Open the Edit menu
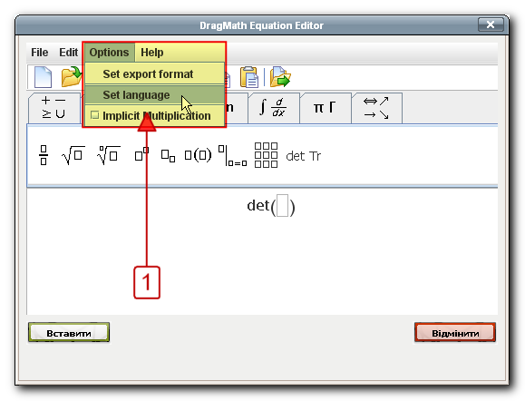The width and height of the screenshot is (525, 401). pos(68,53)
